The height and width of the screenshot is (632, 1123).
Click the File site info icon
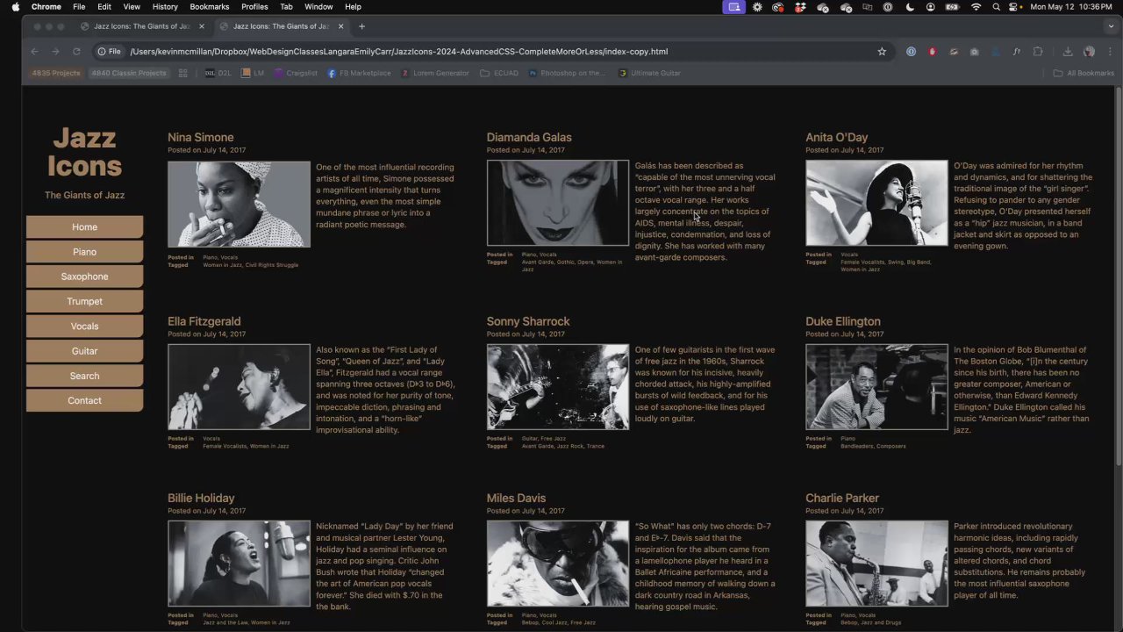(x=109, y=52)
